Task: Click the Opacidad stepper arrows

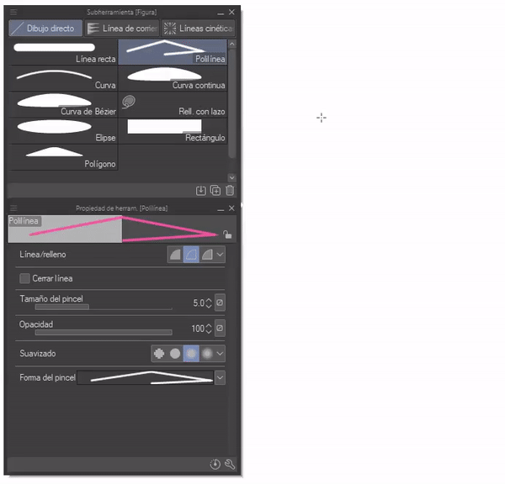Action: click(x=209, y=329)
